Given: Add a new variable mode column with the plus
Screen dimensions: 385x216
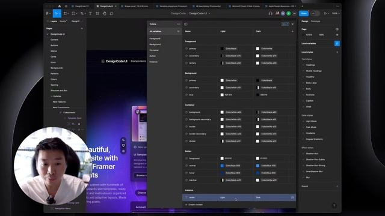Looking at the screenshot, I should (292, 31).
